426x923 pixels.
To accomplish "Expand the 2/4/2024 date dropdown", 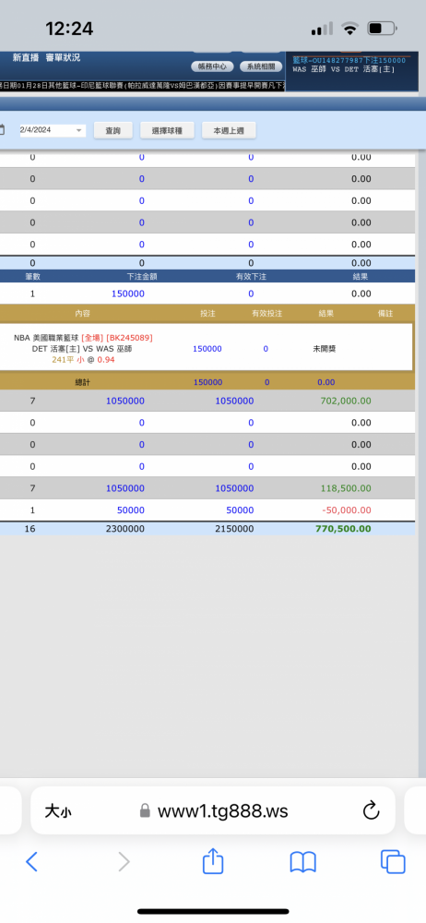I will [79, 130].
